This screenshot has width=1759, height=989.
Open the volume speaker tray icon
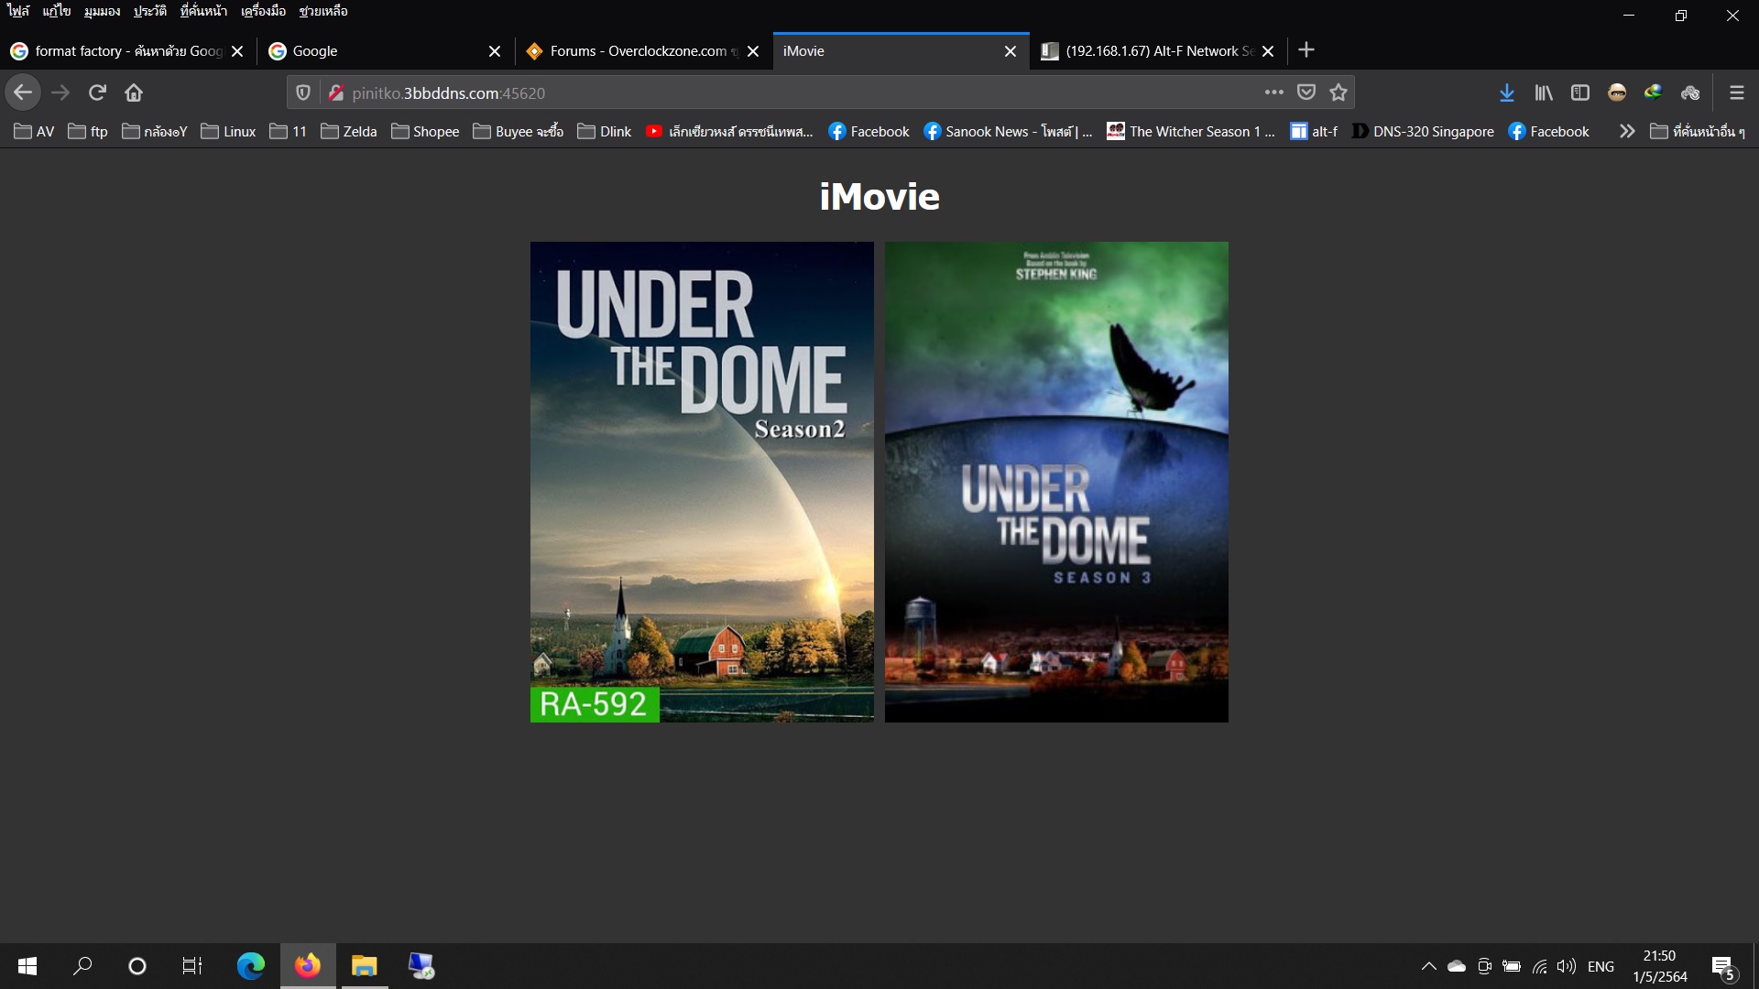click(1567, 966)
